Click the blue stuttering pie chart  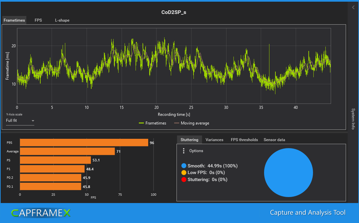click(288, 172)
